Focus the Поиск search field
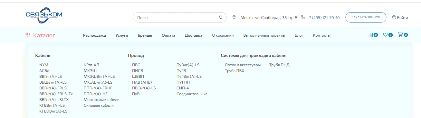The height and width of the screenshot is (118, 421). click(x=179, y=18)
